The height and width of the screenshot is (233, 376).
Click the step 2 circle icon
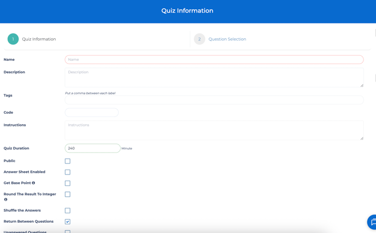(x=199, y=39)
